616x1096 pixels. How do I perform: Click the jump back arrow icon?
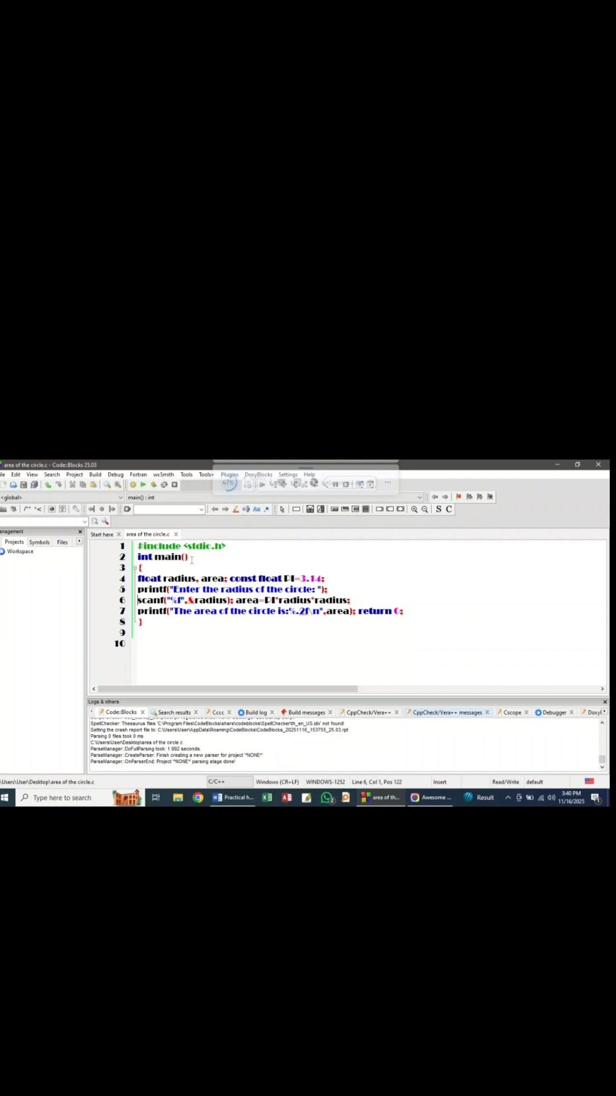tap(435, 497)
